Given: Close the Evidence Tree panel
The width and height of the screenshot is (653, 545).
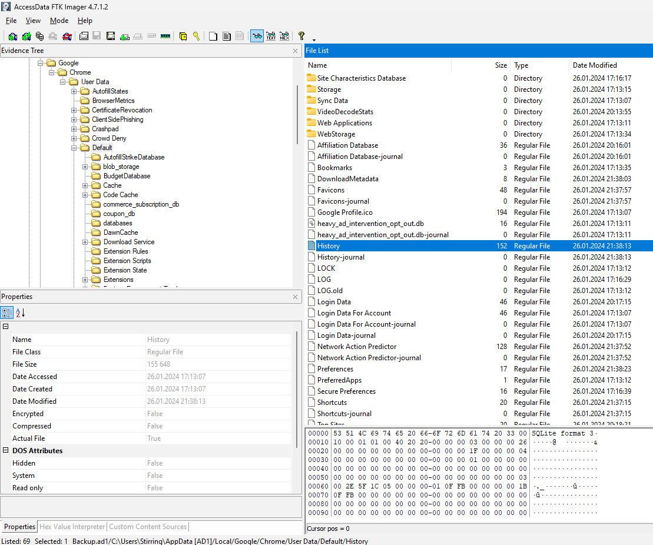Looking at the screenshot, I should (295, 51).
